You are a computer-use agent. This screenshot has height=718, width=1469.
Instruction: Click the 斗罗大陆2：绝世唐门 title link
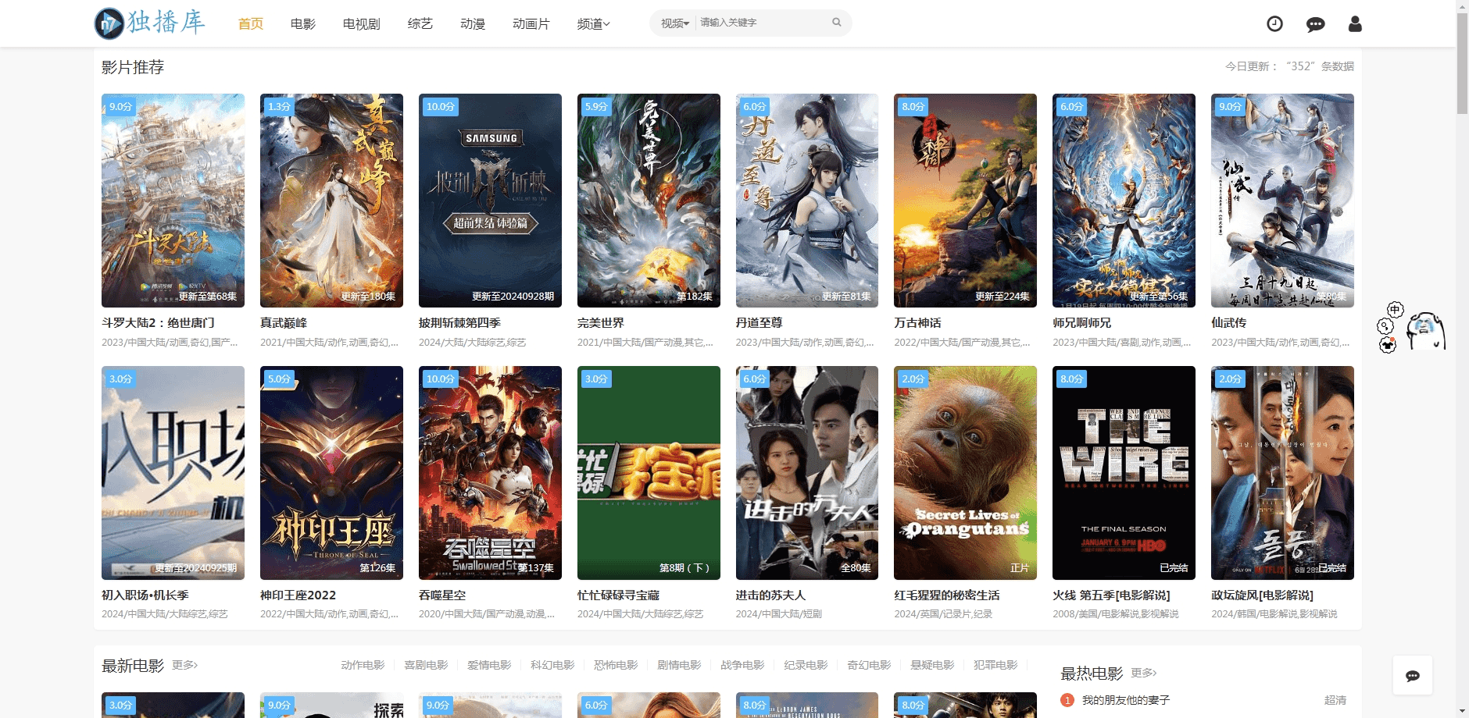coord(158,322)
